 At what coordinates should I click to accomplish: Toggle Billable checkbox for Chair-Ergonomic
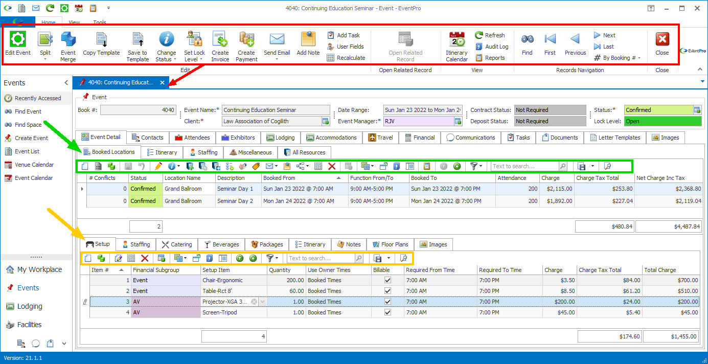[x=387, y=280]
